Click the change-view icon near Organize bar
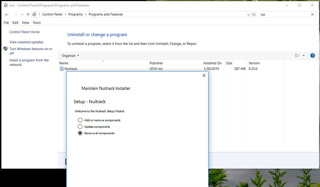Screen dimensions: 320x187 click(297, 55)
